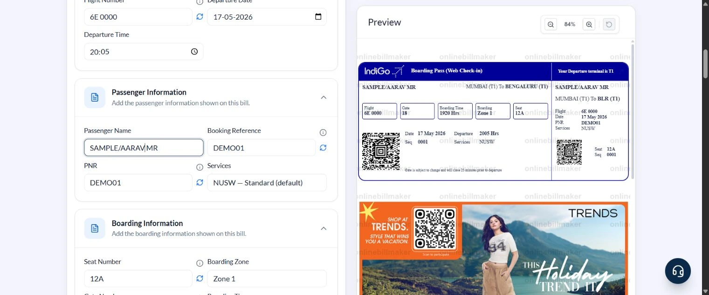Click the Boarding Information heading
The height and width of the screenshot is (295, 709).
click(x=147, y=223)
